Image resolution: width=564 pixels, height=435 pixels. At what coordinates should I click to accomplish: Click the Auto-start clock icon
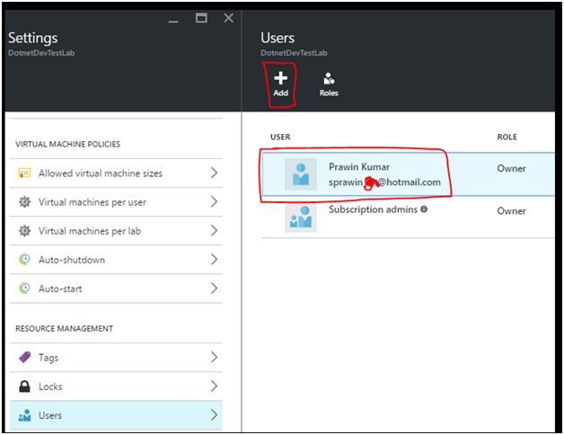pyautogui.click(x=25, y=289)
